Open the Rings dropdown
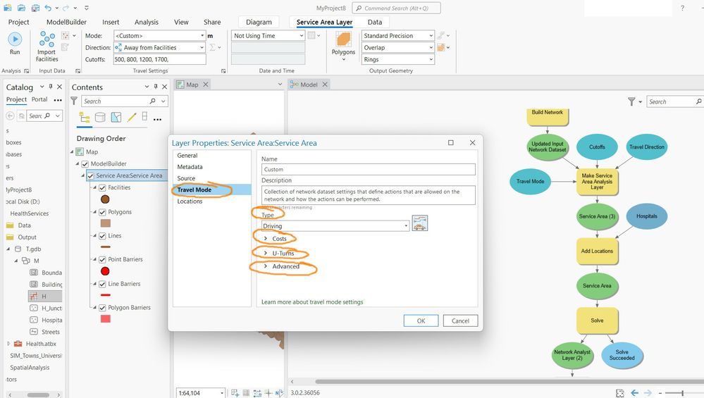Image resolution: width=704 pixels, height=398 pixels. click(397, 59)
